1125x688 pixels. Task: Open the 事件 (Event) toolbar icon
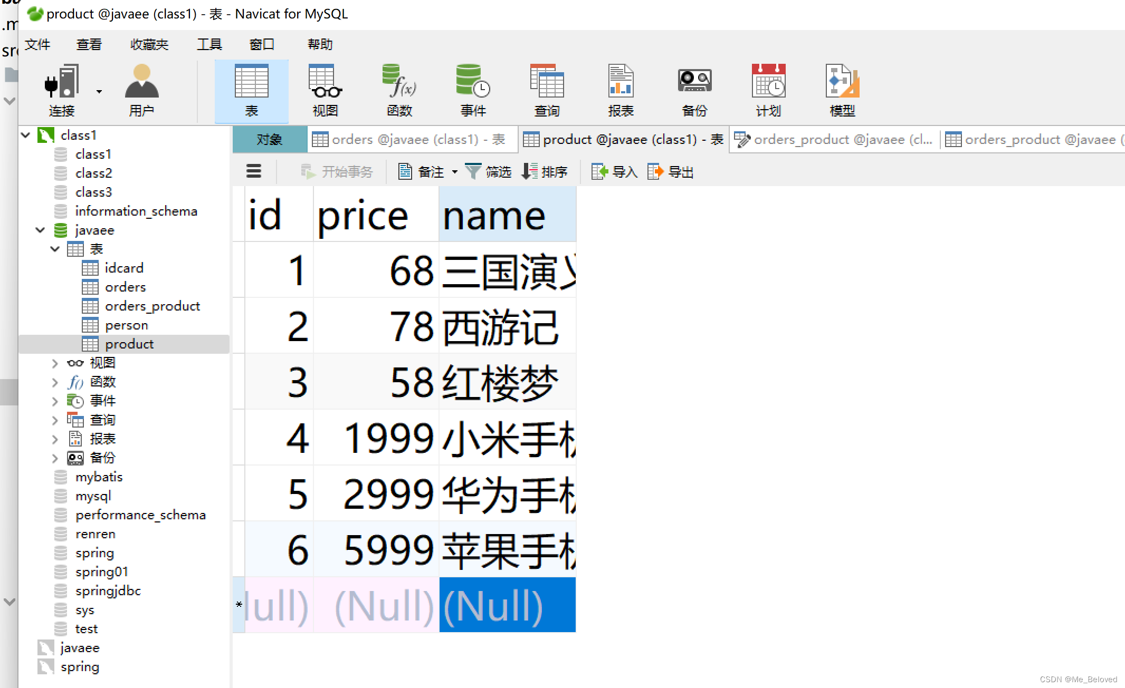pos(472,90)
